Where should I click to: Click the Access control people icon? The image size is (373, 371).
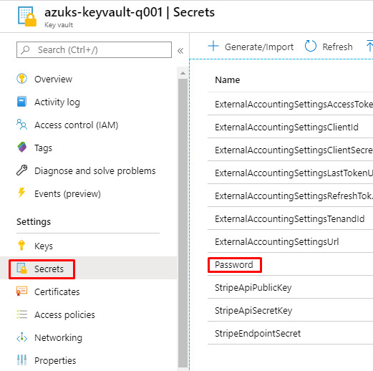tap(22, 125)
